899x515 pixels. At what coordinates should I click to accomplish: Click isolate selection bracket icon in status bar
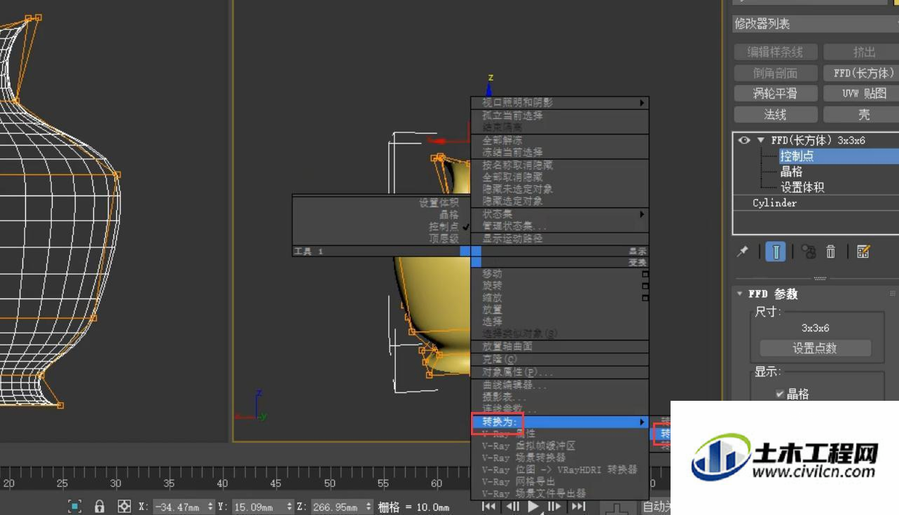coord(75,506)
